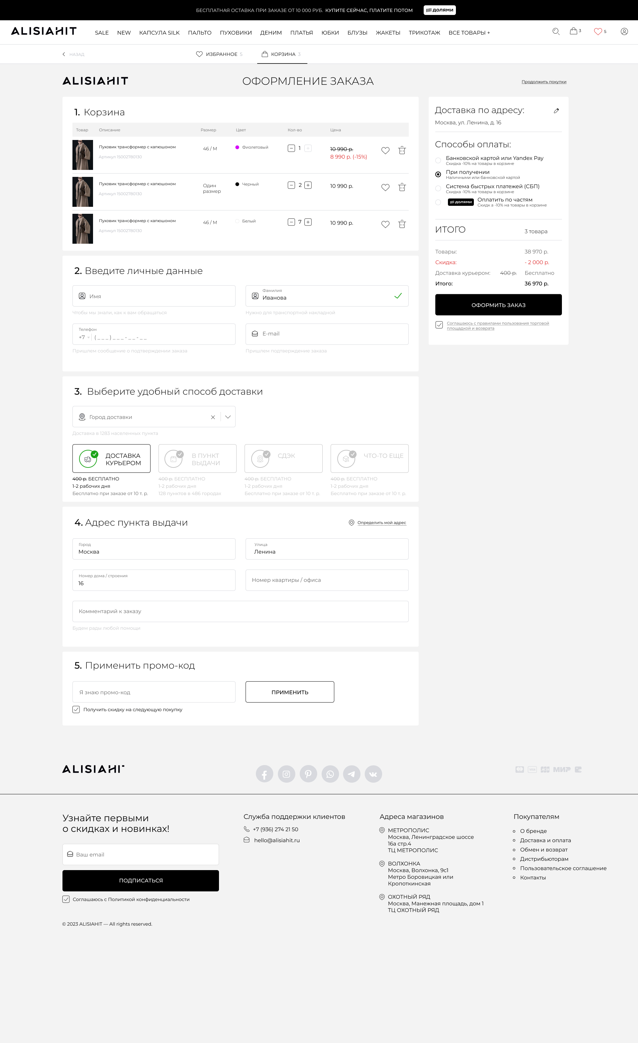Clear delivery city field with X icon
The width and height of the screenshot is (638, 1043).
213,417
